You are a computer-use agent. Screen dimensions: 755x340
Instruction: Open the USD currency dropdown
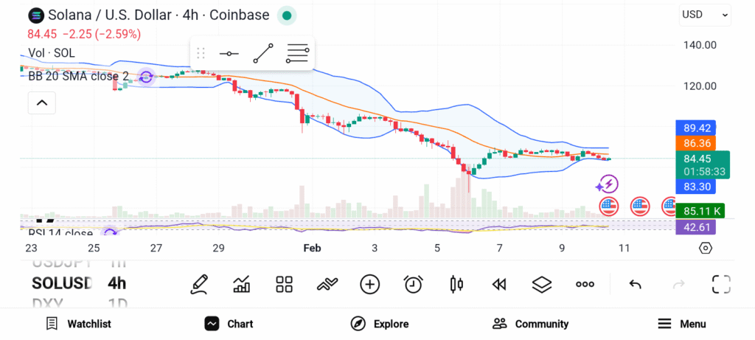pos(705,14)
